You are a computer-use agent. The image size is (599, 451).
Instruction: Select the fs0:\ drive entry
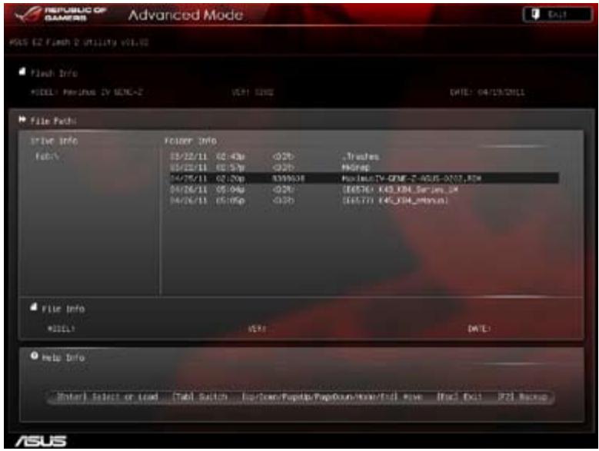(47, 157)
